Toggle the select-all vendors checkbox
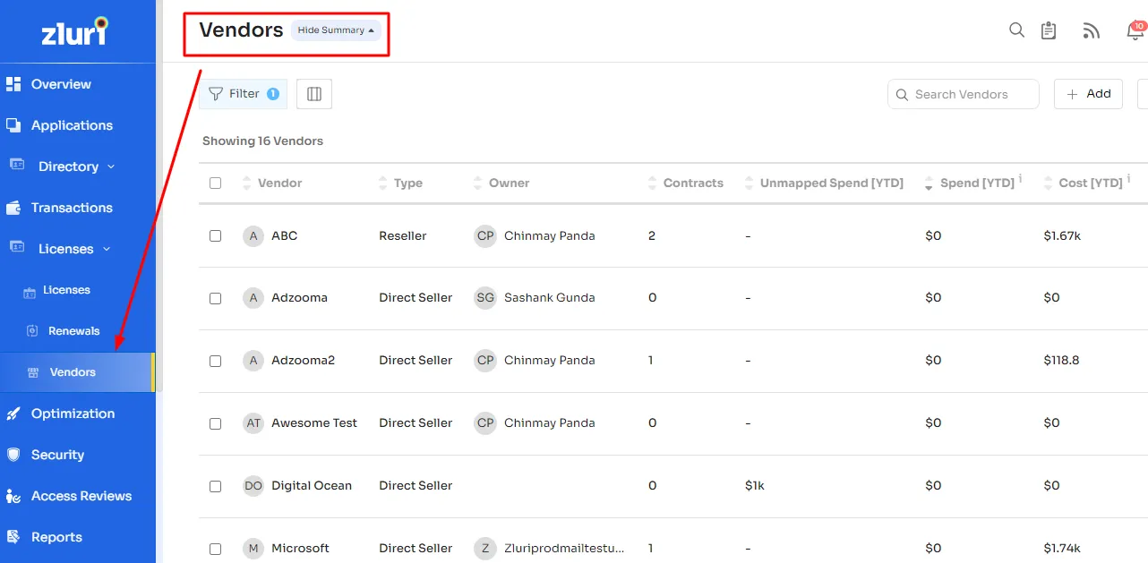The image size is (1148, 563). click(x=215, y=183)
